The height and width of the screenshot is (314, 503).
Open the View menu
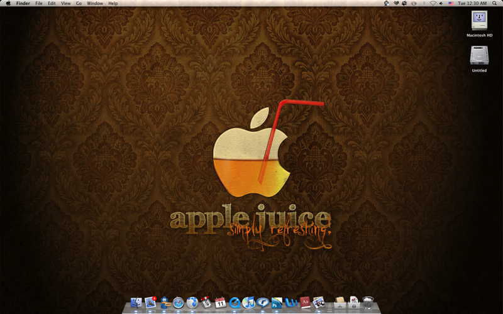click(66, 3)
